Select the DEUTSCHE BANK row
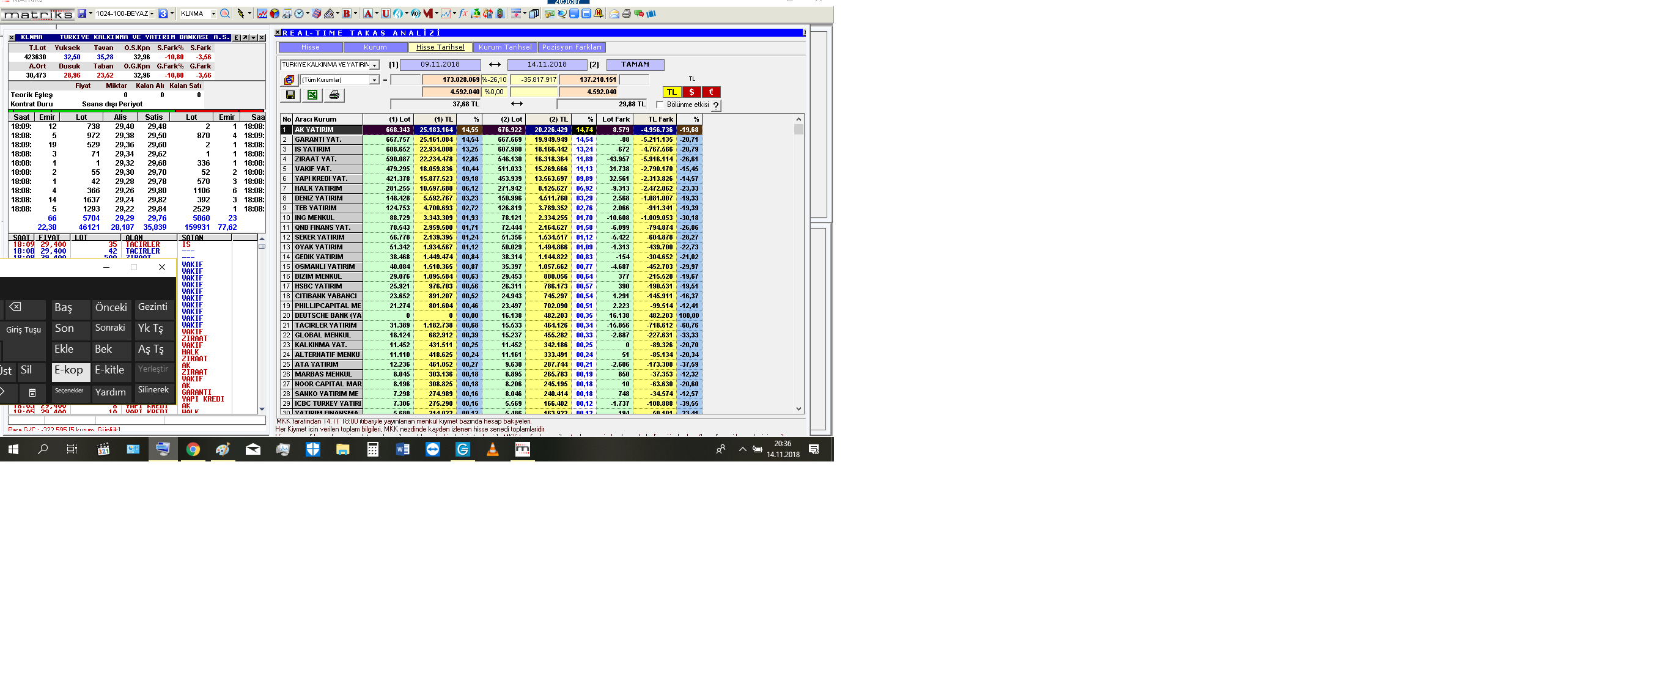This screenshot has height=687, width=1663. tap(490, 316)
